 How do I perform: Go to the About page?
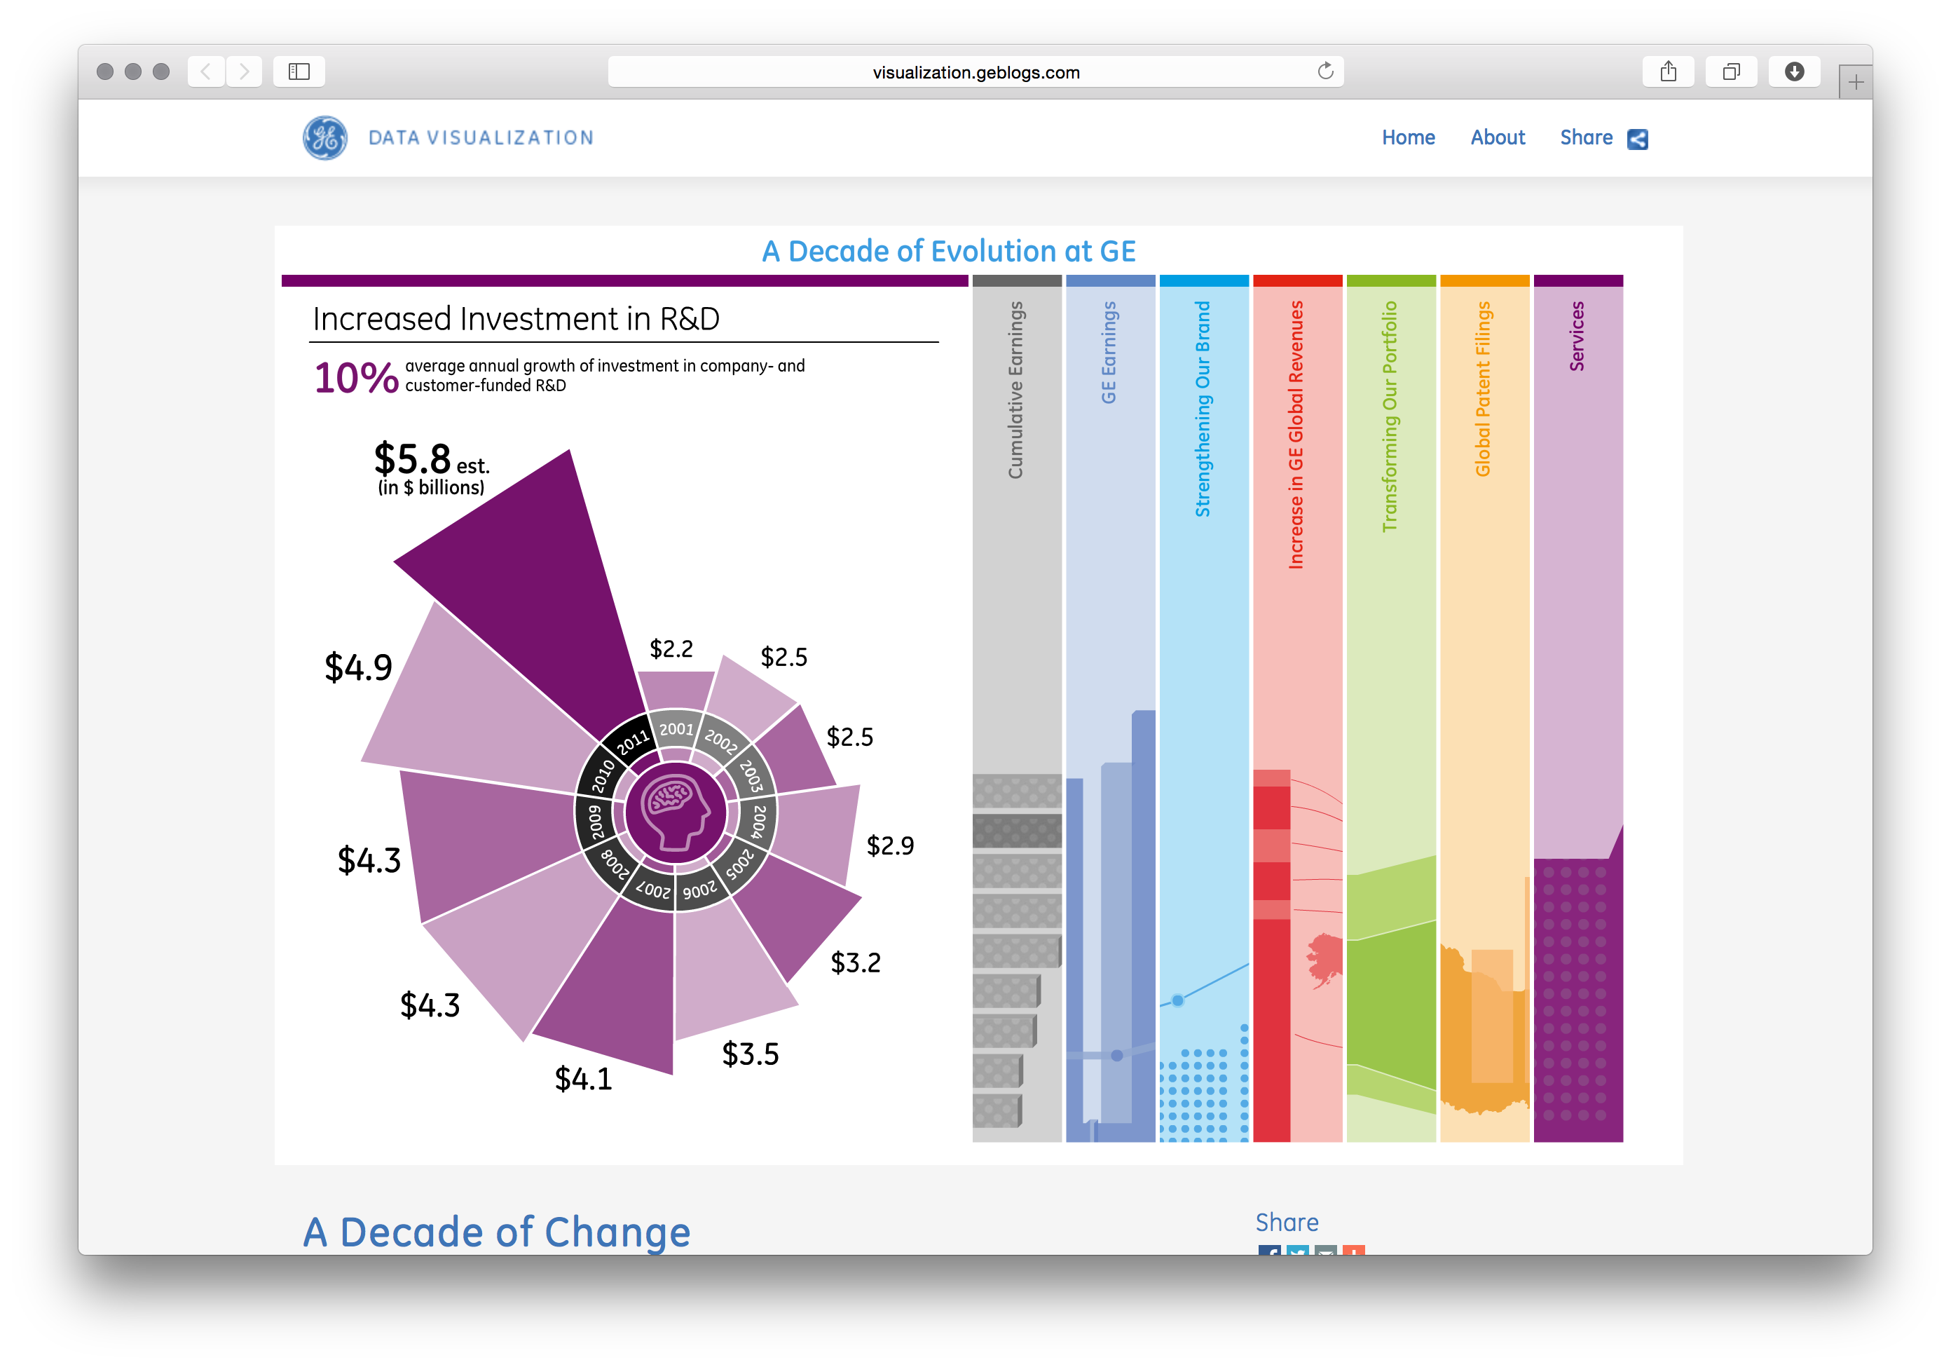[1498, 137]
